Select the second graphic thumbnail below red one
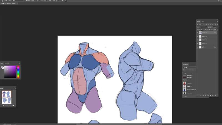 (x=185, y=86)
